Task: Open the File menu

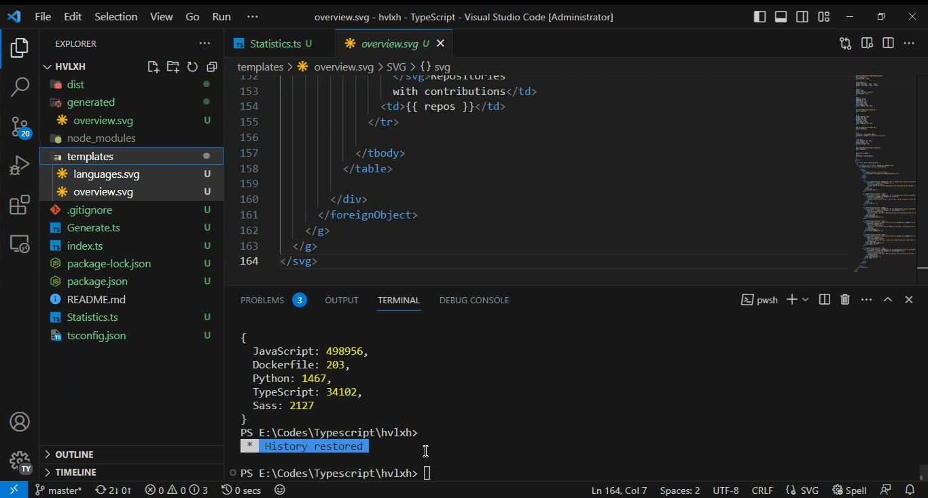Action: pos(43,17)
